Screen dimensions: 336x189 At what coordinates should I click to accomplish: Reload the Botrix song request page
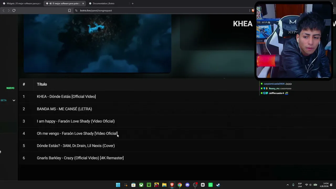(x=14, y=10)
